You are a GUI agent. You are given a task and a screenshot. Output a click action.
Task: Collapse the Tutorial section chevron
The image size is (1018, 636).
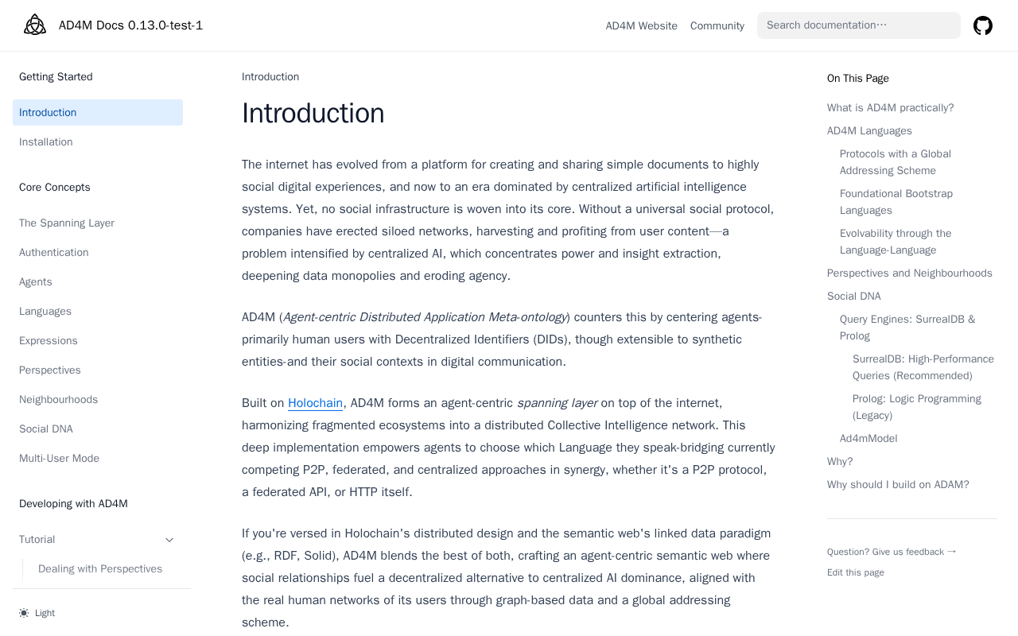click(169, 540)
